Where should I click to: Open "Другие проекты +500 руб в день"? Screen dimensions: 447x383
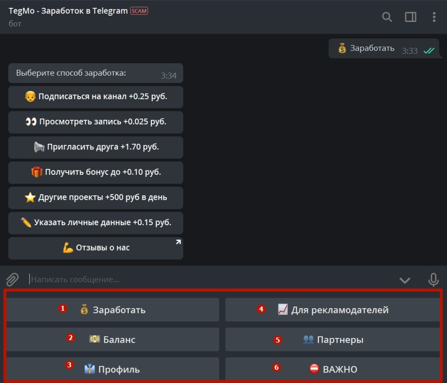(x=96, y=198)
